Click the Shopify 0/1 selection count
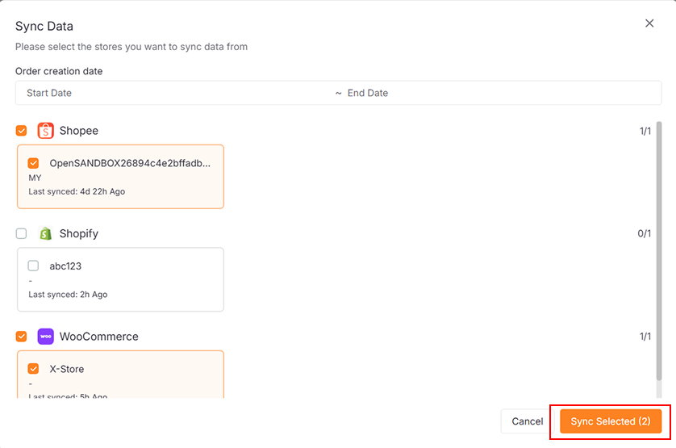The width and height of the screenshot is (676, 448). (x=644, y=234)
